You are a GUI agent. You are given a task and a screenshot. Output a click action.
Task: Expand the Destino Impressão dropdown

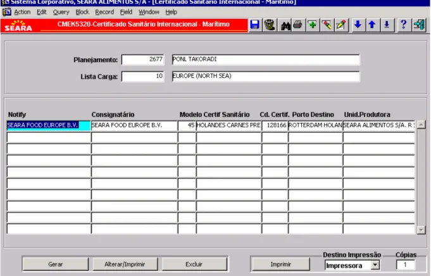click(x=375, y=265)
